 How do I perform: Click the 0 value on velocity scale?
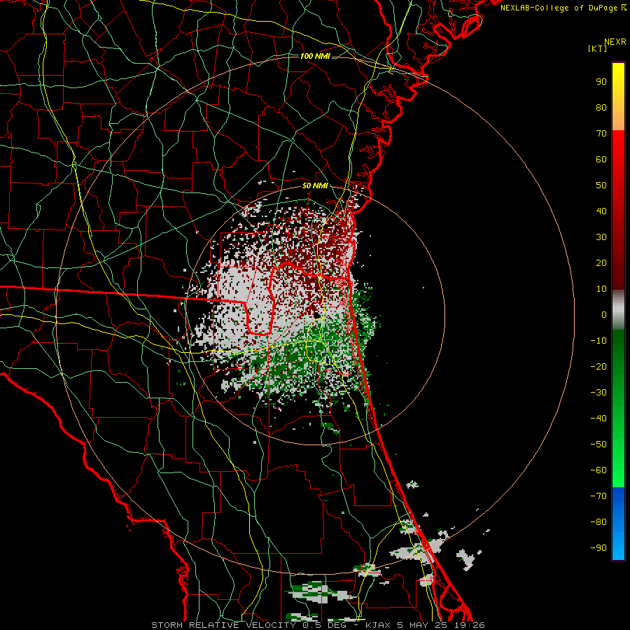tap(604, 314)
